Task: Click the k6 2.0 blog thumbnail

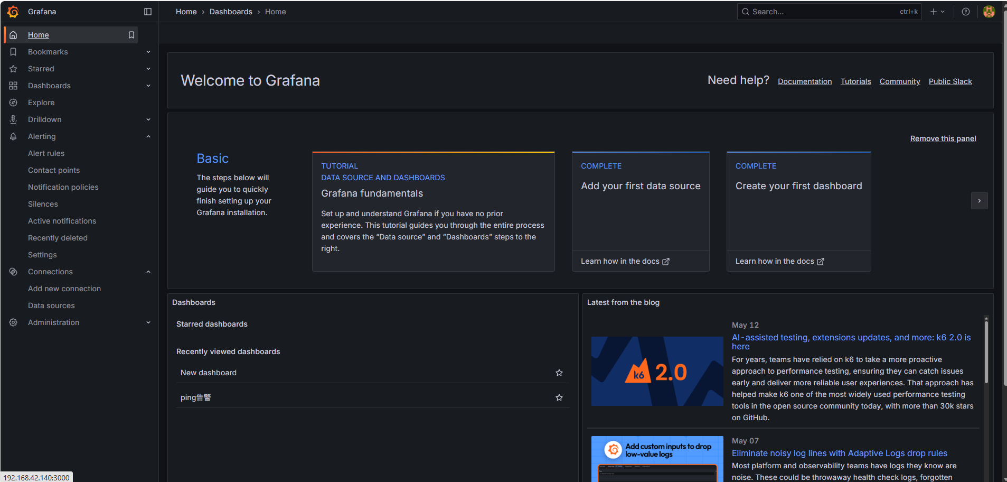Action: 657,371
